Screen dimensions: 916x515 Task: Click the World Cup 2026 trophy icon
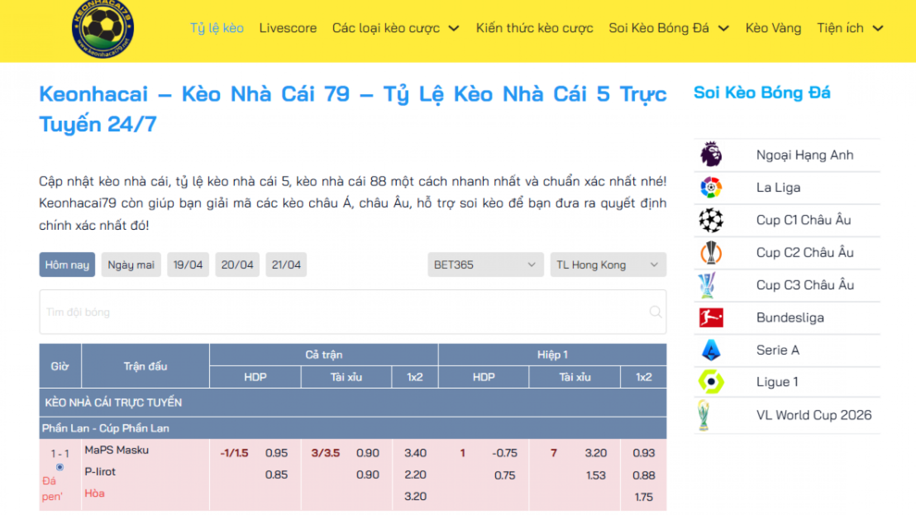point(704,415)
